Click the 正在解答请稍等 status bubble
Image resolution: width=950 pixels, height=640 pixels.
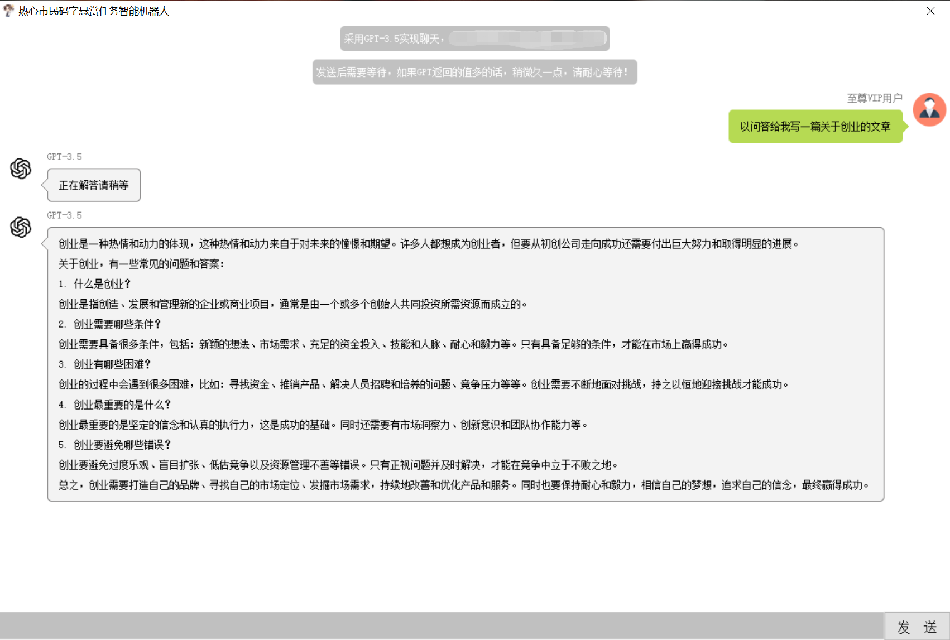[93, 185]
